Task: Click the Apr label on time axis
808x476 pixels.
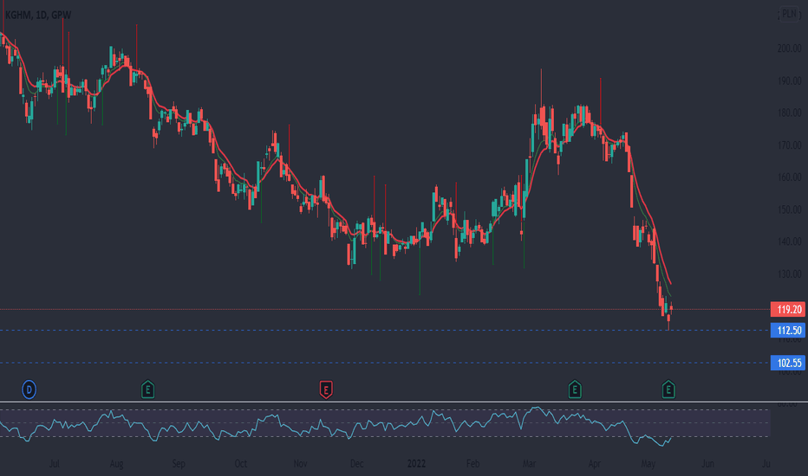Action: (594, 464)
